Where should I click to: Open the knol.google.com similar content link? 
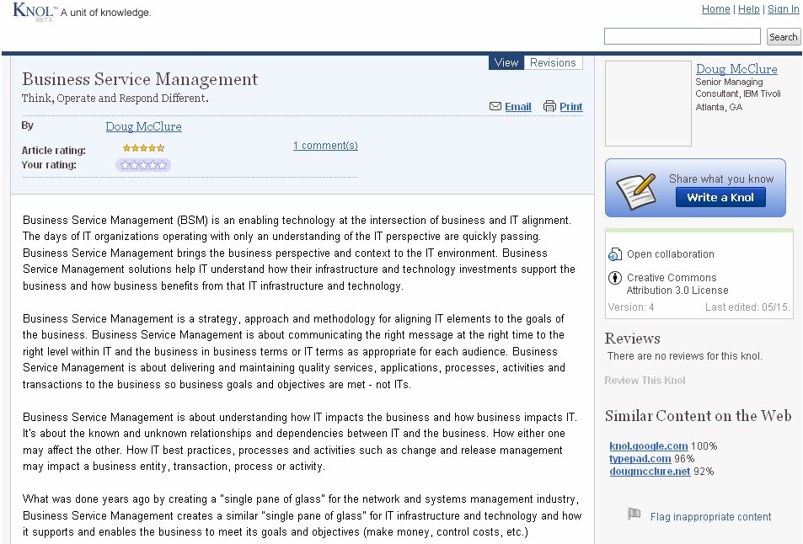(648, 445)
